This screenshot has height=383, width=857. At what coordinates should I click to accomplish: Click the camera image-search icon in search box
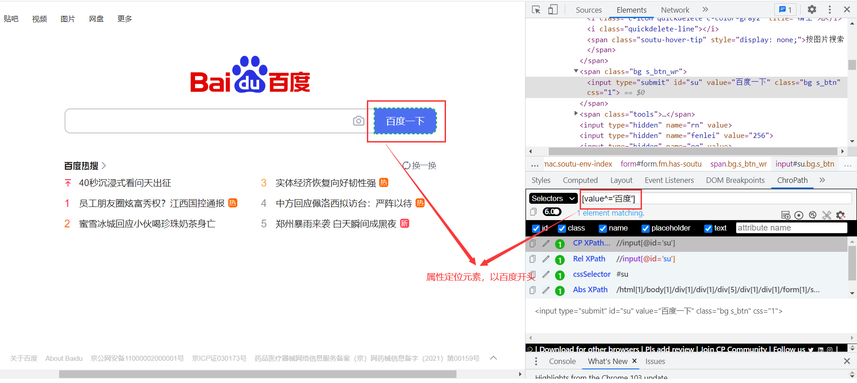point(358,121)
